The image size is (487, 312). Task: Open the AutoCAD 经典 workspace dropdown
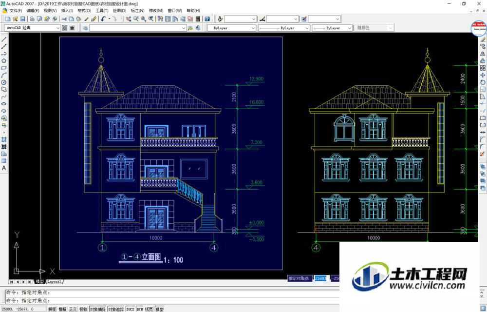pyautogui.click(x=32, y=28)
